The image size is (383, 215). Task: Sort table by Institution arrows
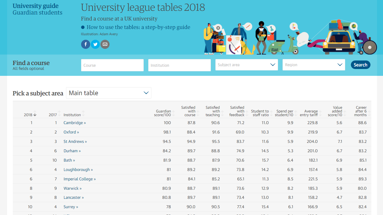tap(83, 114)
